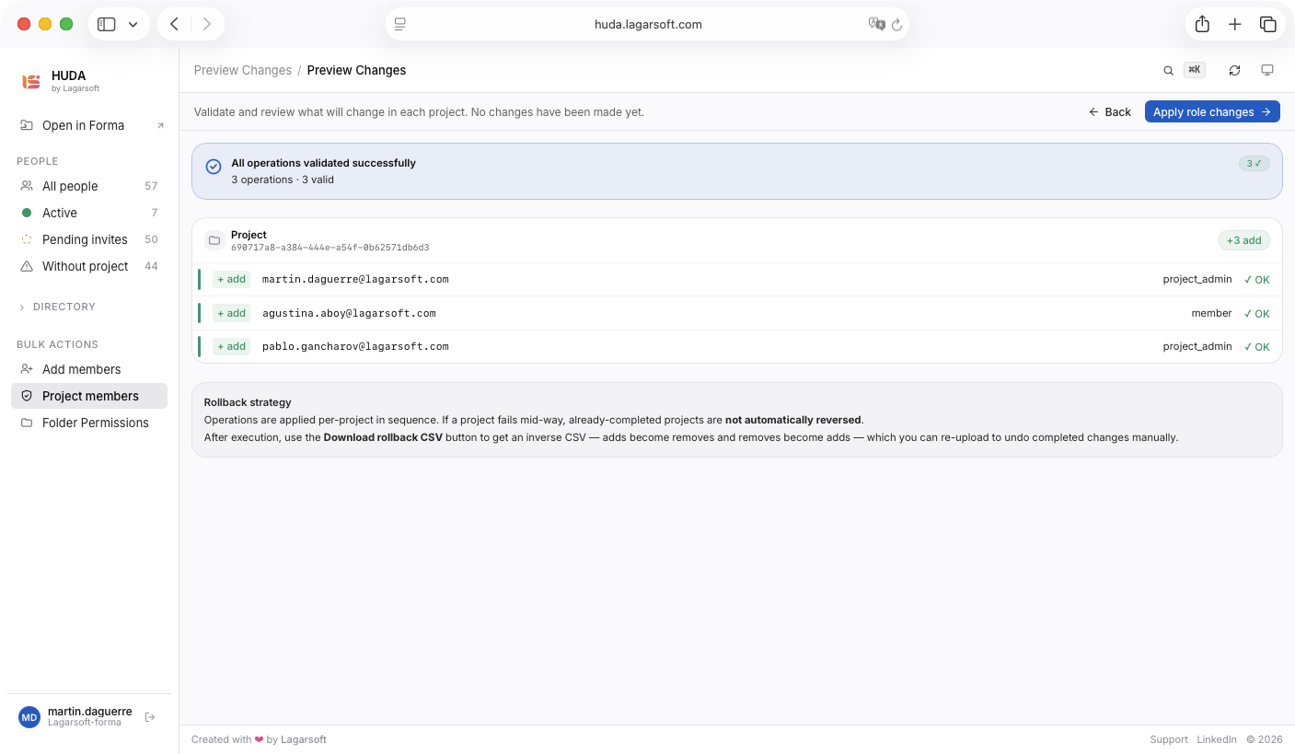This screenshot has width=1295, height=754.
Task: Select All people in sidebar
Action: 89,186
